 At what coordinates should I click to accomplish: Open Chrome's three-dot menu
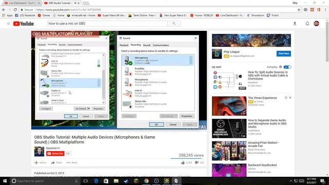click(x=325, y=10)
